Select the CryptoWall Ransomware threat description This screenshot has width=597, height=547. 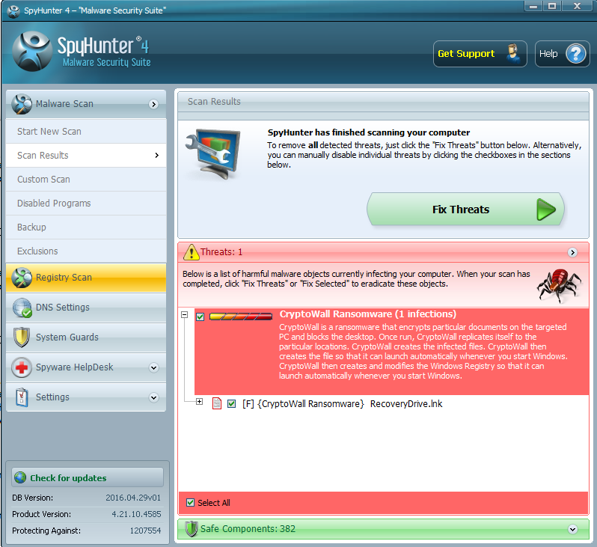(423, 351)
